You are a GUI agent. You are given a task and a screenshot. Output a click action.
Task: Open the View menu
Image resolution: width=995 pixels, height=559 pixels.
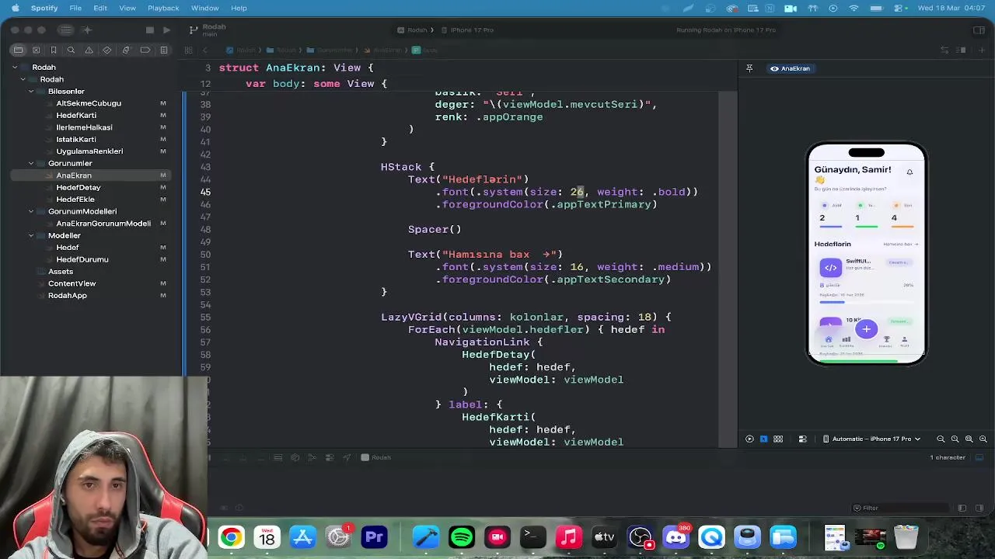(127, 8)
